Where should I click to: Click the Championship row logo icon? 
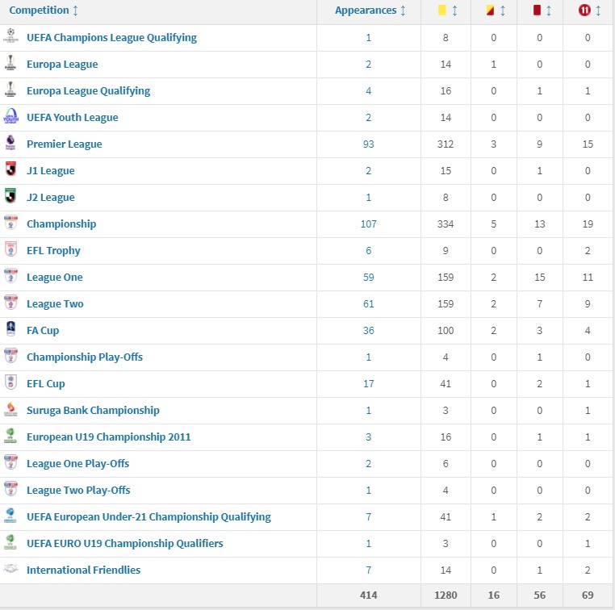pyautogui.click(x=10, y=222)
